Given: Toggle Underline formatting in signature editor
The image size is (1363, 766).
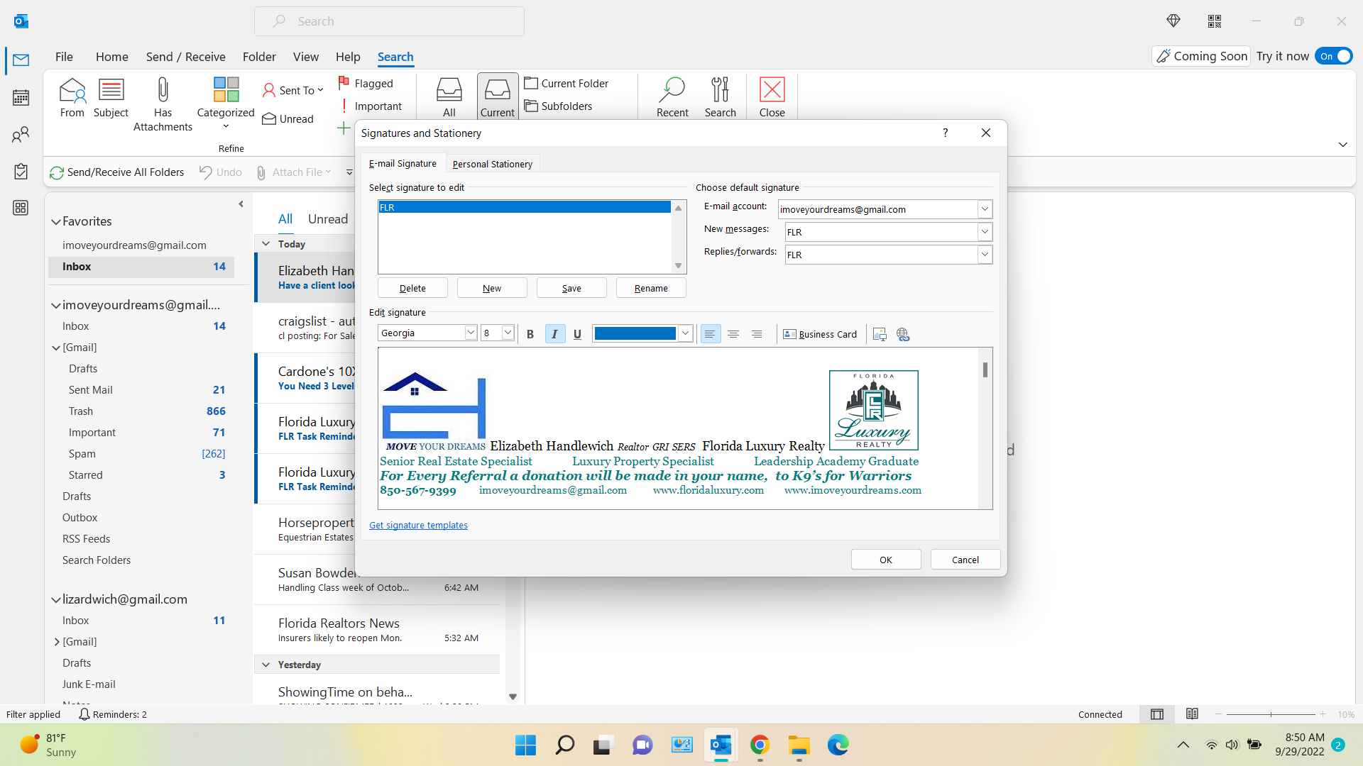Looking at the screenshot, I should coord(577,334).
